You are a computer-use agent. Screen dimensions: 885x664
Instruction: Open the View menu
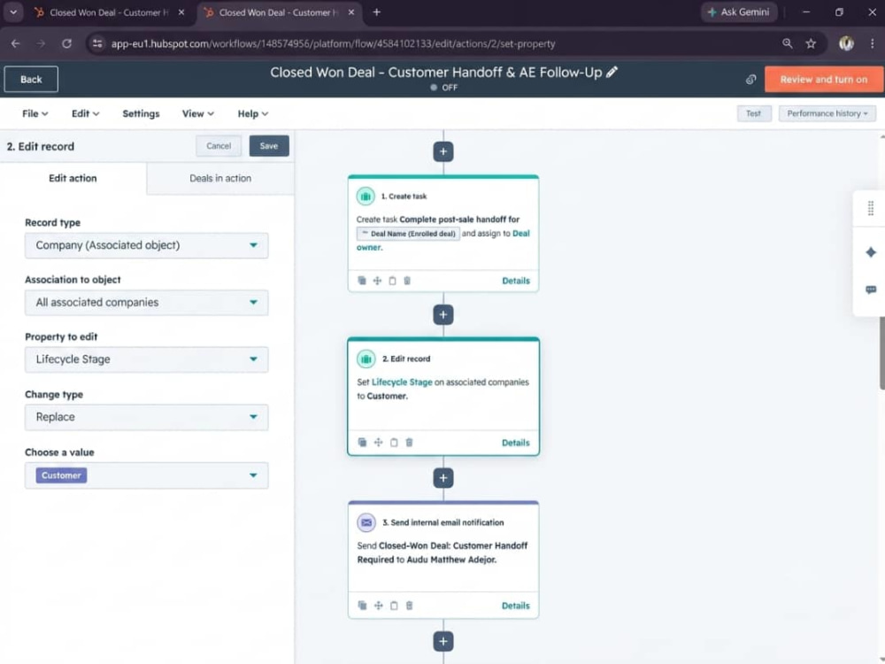197,113
